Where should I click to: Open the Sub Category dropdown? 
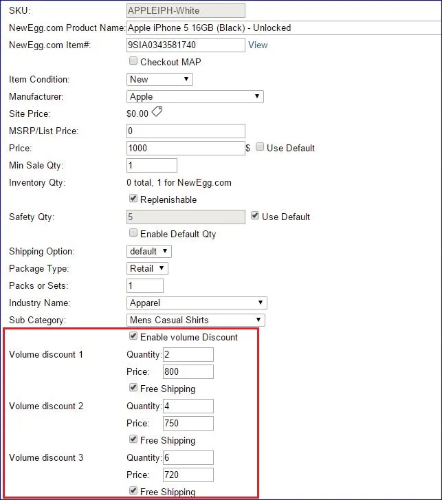[196, 320]
